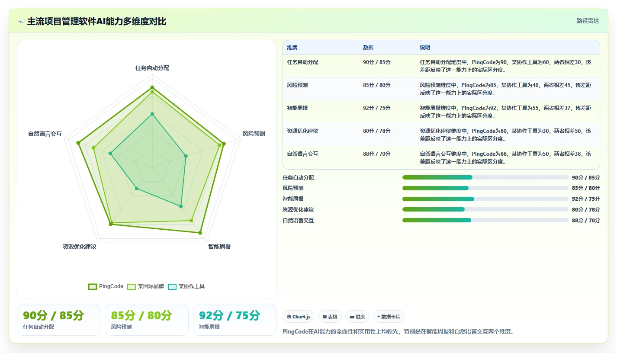The width and height of the screenshot is (617, 353).
Task: Click 某协作工具 data point on 风险预测 axis
Action: tap(186, 156)
